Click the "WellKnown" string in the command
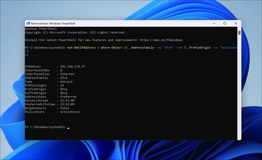262x160 pixels. [x=228, y=48]
